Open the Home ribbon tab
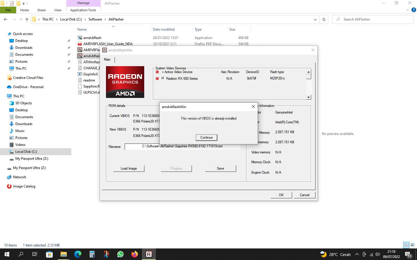 click(25, 10)
